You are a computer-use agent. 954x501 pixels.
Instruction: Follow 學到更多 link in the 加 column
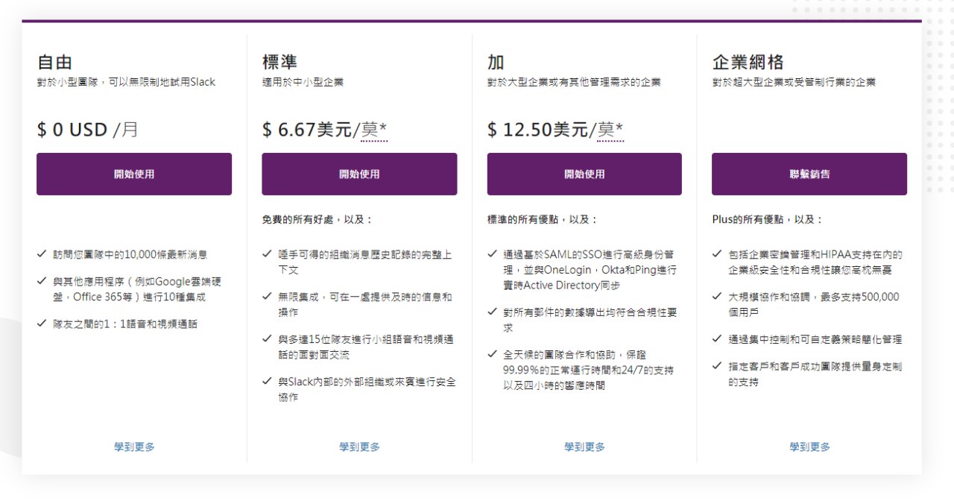[584, 447]
